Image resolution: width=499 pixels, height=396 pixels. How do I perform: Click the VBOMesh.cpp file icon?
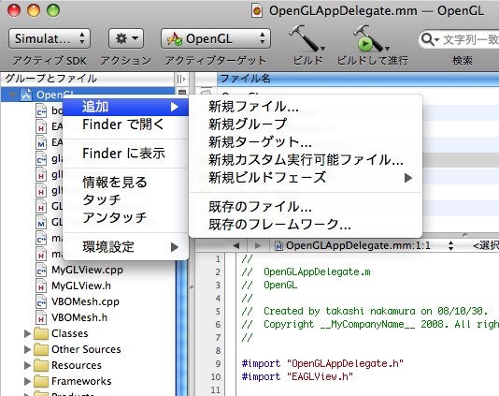click(x=41, y=301)
